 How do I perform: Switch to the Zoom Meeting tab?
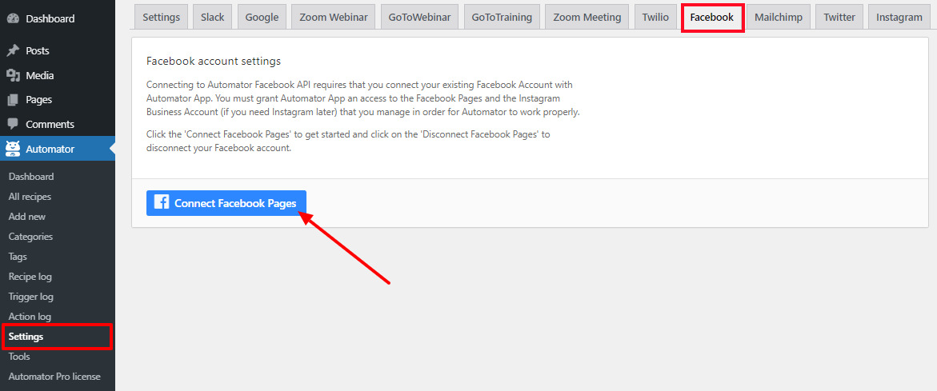[x=587, y=18]
